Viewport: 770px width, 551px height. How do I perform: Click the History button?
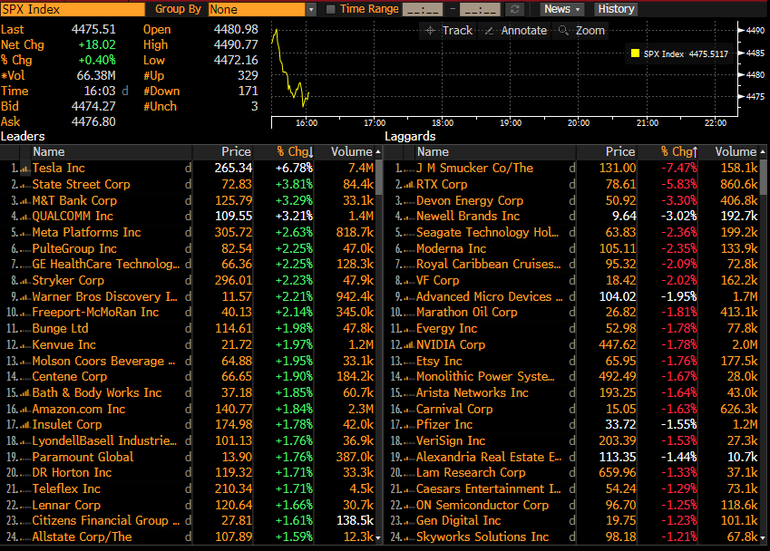(616, 9)
